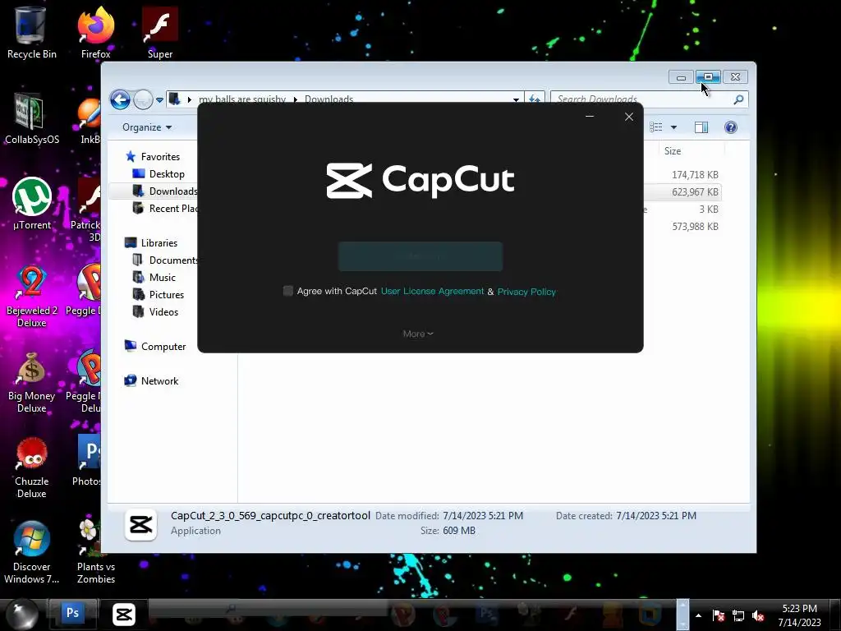The width and height of the screenshot is (841, 631).
Task: Toggle the preview pane in Explorer
Action: (701, 127)
